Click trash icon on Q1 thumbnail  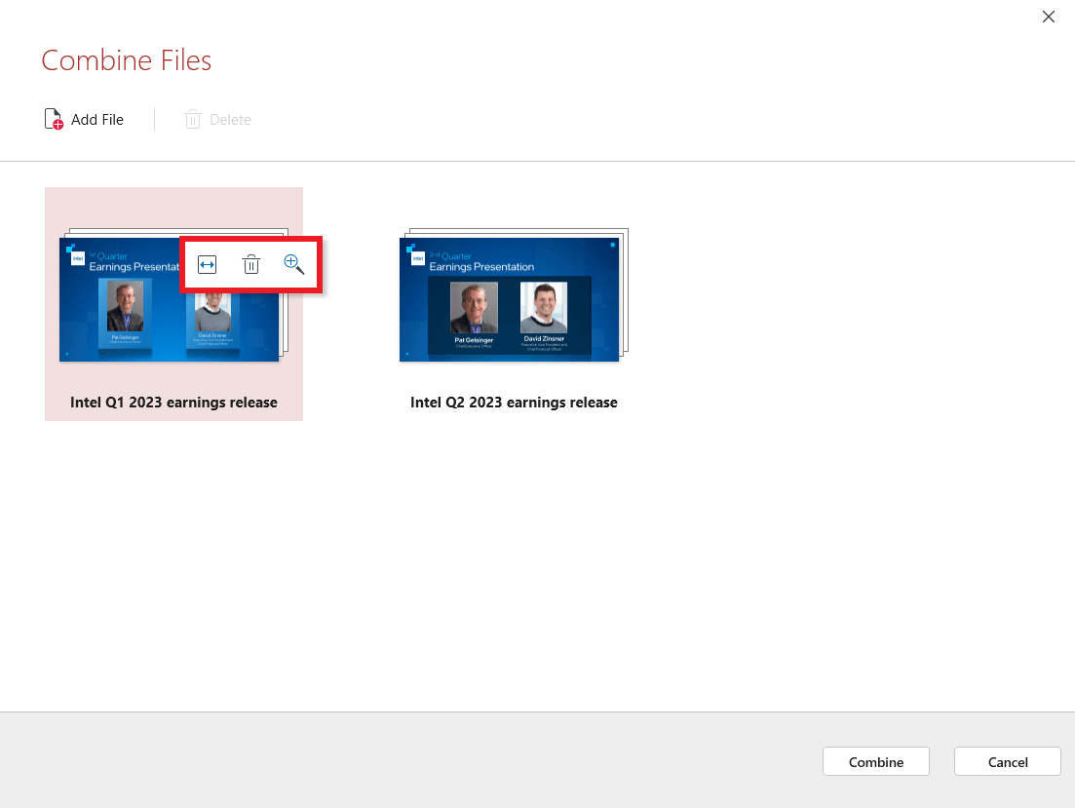point(250,264)
